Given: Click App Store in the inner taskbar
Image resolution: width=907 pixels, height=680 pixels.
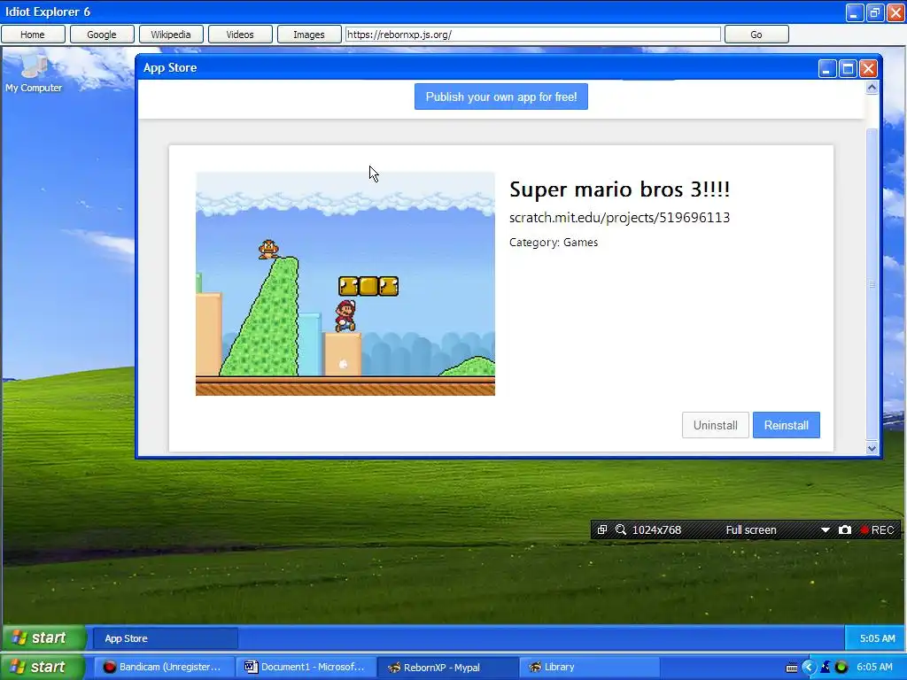Looking at the screenshot, I should pyautogui.click(x=166, y=638).
